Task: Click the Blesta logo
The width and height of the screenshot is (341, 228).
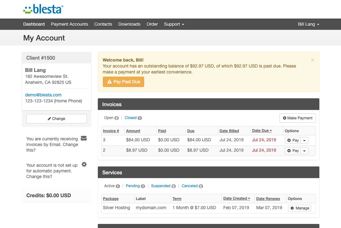Action: click(x=43, y=9)
